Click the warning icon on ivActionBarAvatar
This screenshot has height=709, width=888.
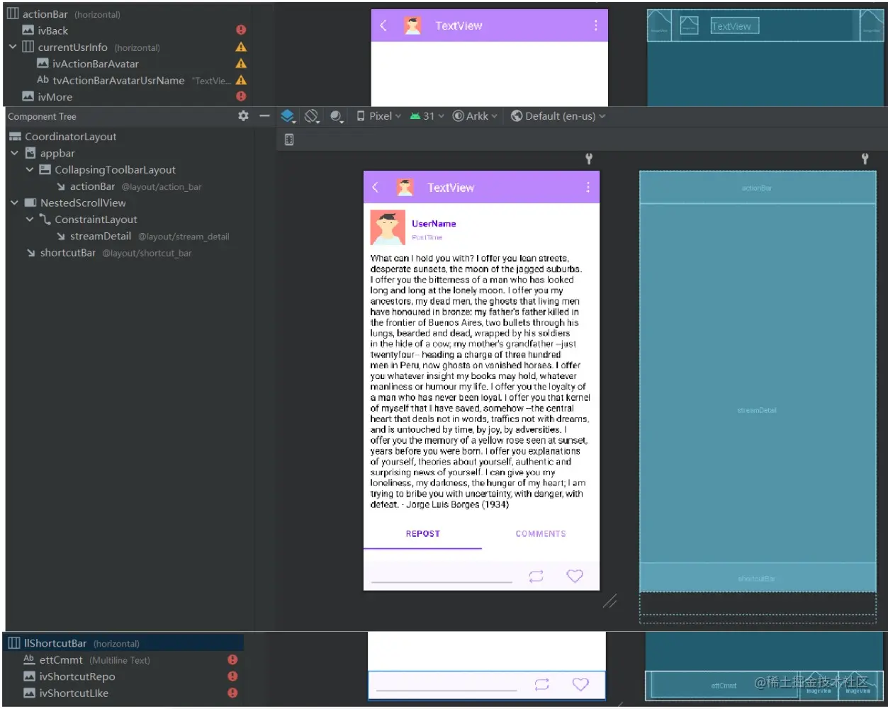tap(240, 63)
